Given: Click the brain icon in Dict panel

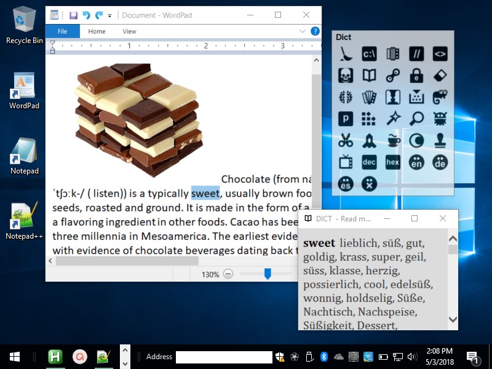Looking at the screenshot, I should click(346, 97).
